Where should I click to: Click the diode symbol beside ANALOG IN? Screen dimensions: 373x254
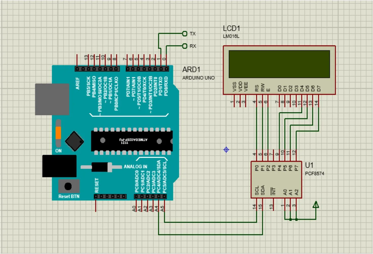click(x=101, y=167)
